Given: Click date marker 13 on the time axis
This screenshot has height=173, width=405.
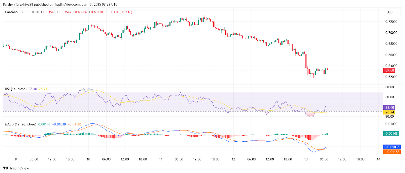Looking at the screenshot, I should [x=306, y=159].
